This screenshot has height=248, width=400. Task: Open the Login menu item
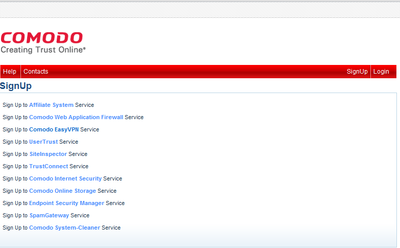pyautogui.click(x=381, y=72)
